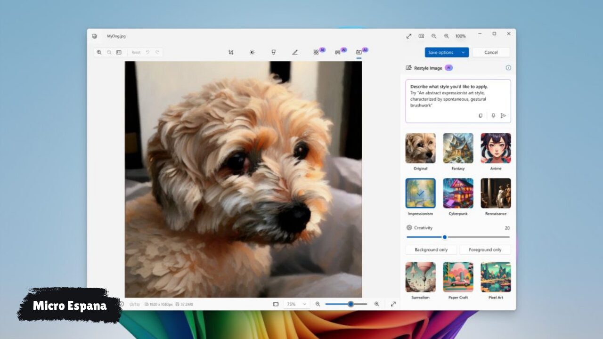Image resolution: width=603 pixels, height=339 pixels.
Task: Click the info icon beside Restyle Image
Action: click(508, 68)
